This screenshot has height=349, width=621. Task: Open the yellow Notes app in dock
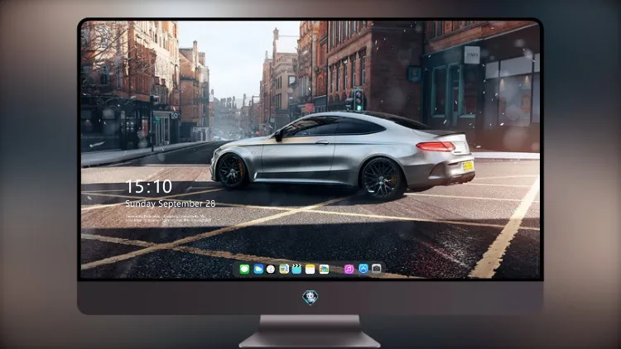[310, 269]
